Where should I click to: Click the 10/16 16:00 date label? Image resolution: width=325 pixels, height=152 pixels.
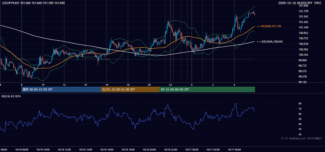pyautogui.click(x=107, y=150)
